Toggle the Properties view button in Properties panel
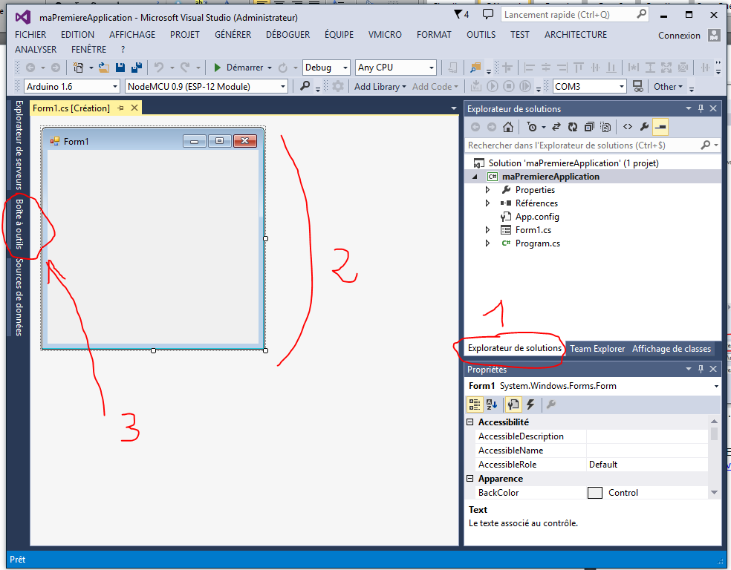 513,404
